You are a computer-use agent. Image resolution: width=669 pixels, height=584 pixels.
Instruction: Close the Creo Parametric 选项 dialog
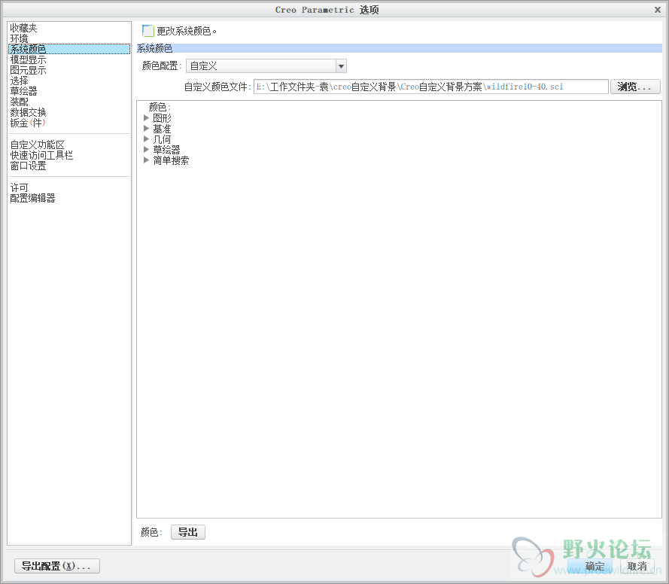click(x=658, y=10)
